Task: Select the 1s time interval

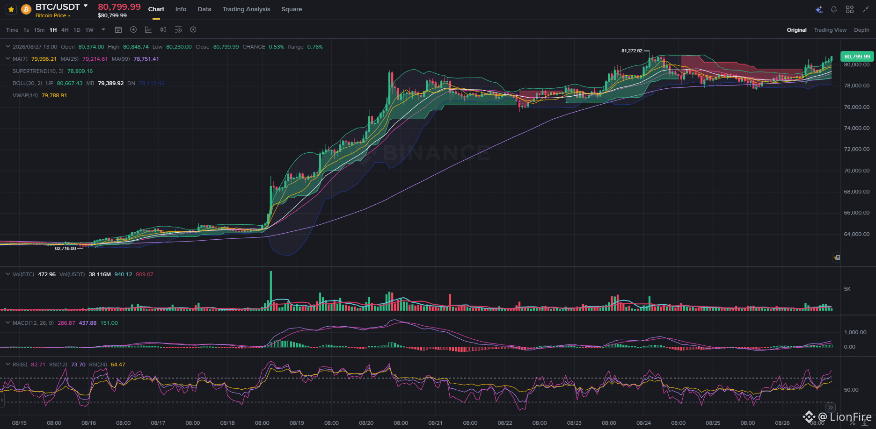Action: [x=26, y=30]
